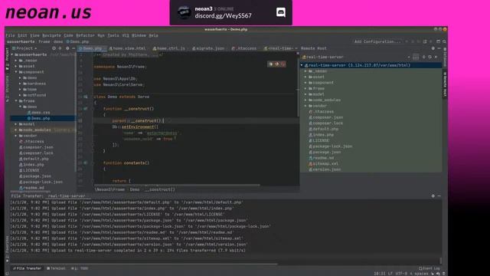This screenshot has width=490, height=276.
Task: Expand the component folder in Remote Host
Action: 305,83
